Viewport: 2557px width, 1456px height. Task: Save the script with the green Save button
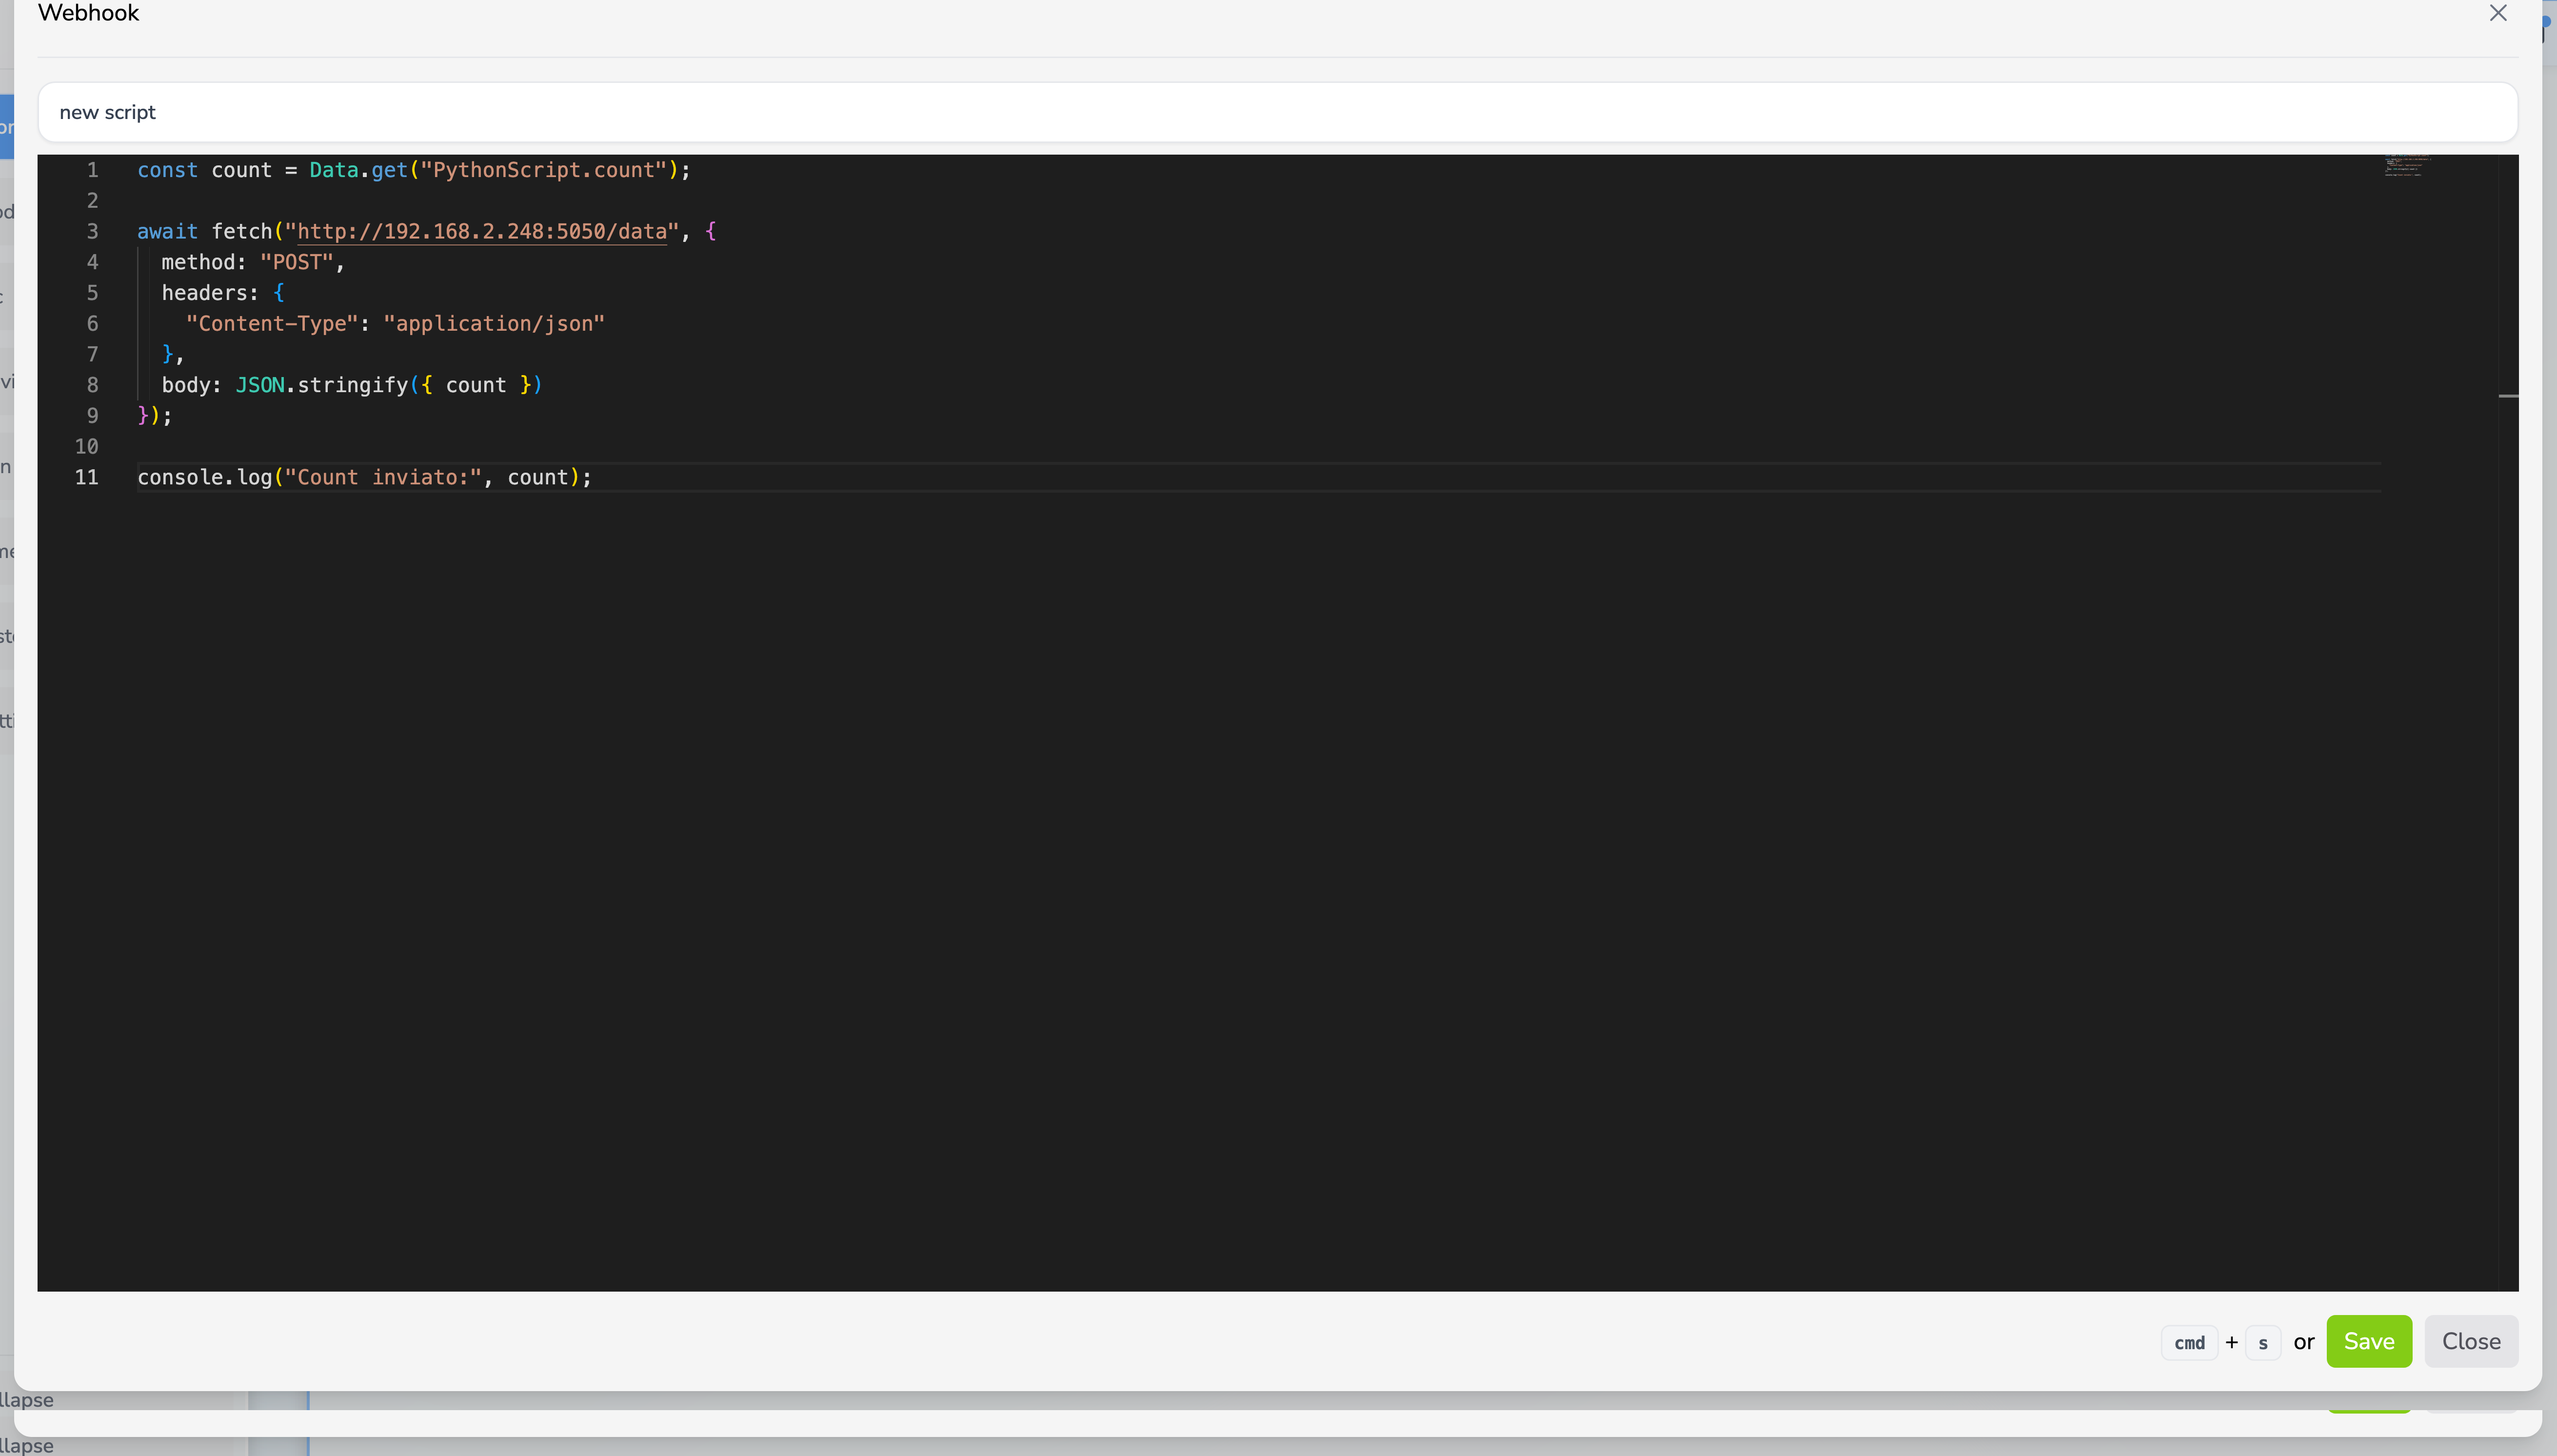[x=2368, y=1341]
